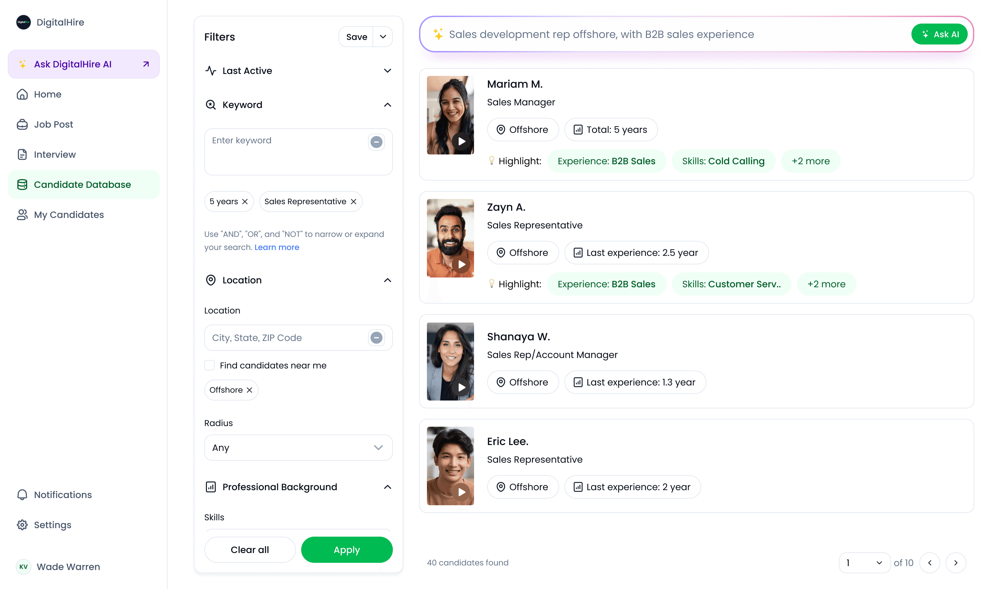Screen dimensions: 990x589
Task: Open Job Post in sidebar
Action: 53,124
